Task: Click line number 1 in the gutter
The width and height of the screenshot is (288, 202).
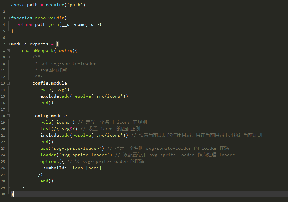Action: pyautogui.click(x=4, y=5)
